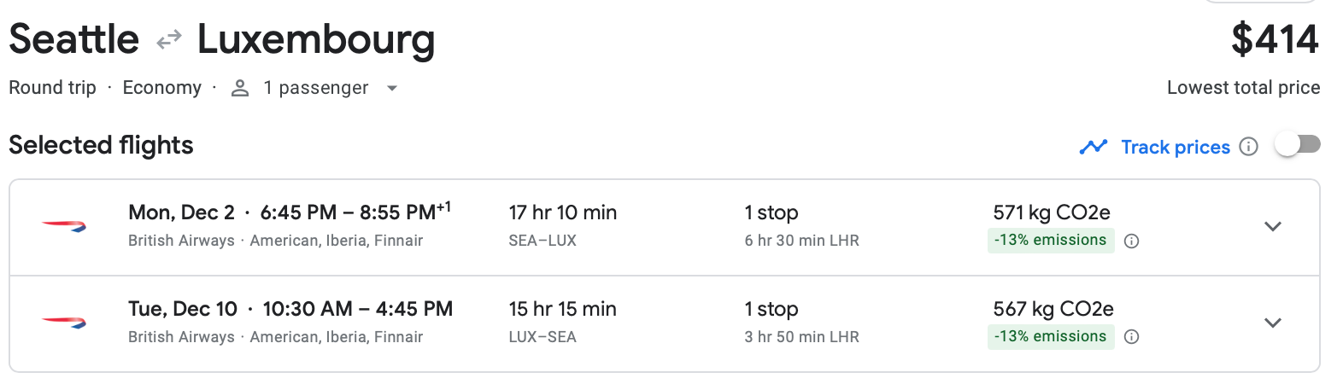Open emissions info icon for 571 kg flight

click(x=1131, y=241)
